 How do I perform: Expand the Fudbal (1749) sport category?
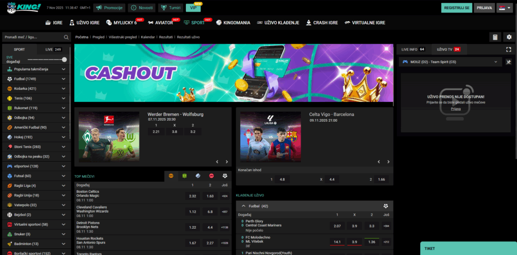64,79
